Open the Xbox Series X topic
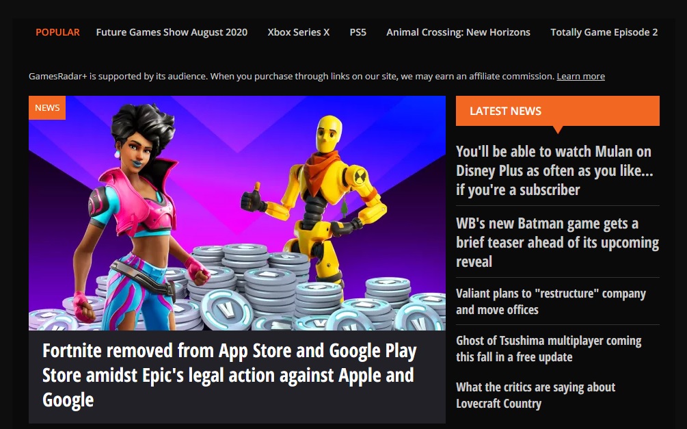The height and width of the screenshot is (429, 687). tap(298, 32)
